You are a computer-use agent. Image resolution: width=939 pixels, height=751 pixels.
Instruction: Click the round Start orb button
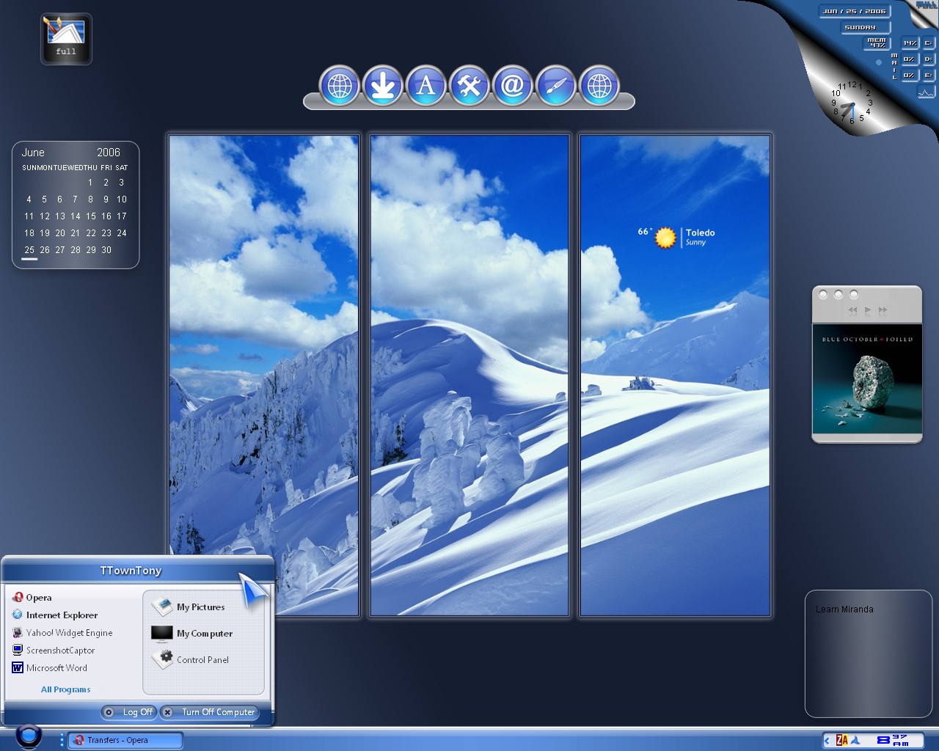[x=29, y=735]
